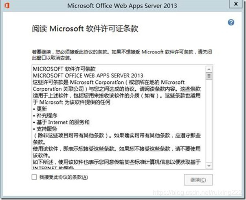
Task: Click the license scrollbar down arrow
Action: click(x=209, y=165)
